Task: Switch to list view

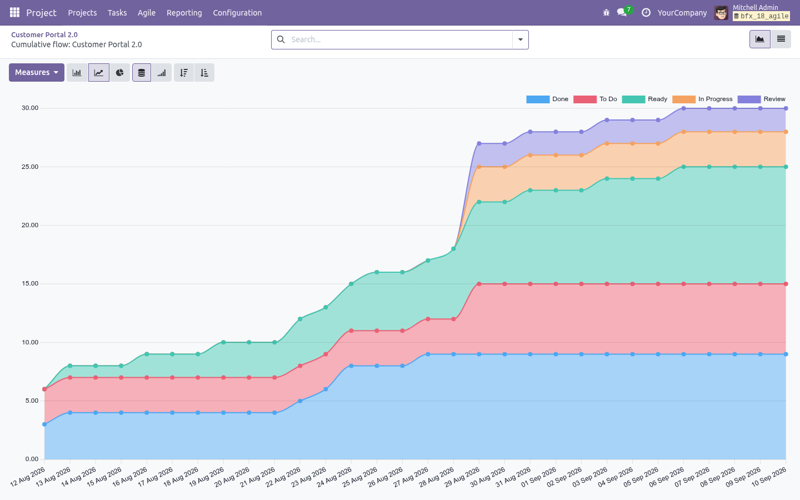Action: 781,39
